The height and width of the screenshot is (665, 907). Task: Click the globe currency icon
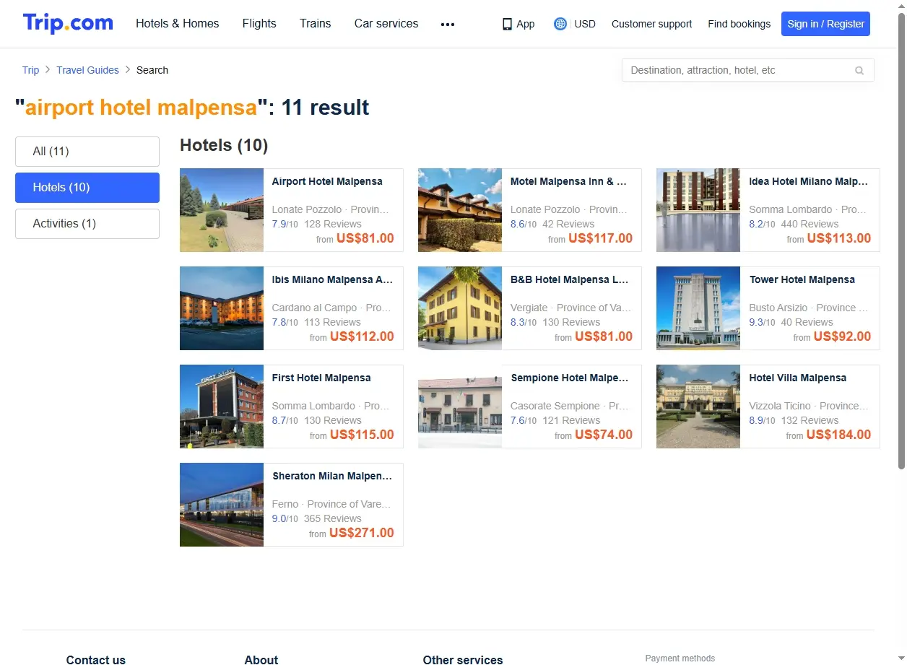[560, 24]
